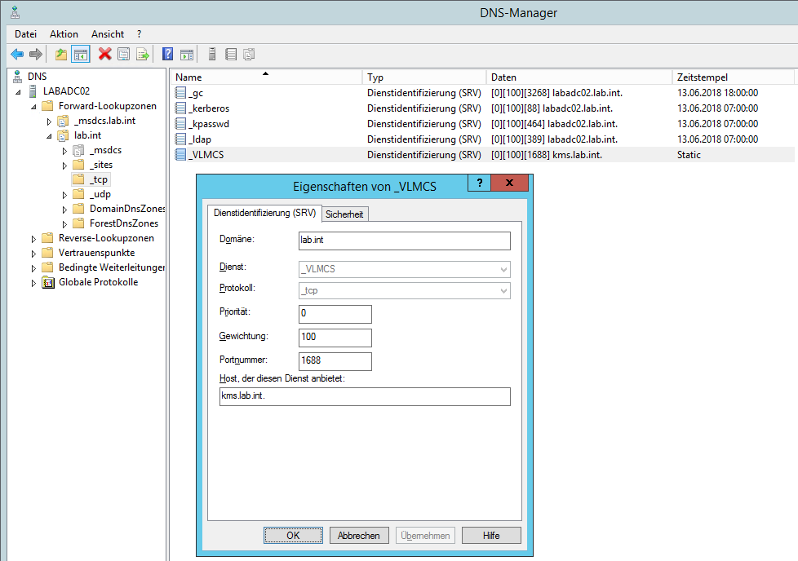Screen dimensions: 798x561
Task: Click the blue back arrow in toolbar
Action: tap(16, 55)
